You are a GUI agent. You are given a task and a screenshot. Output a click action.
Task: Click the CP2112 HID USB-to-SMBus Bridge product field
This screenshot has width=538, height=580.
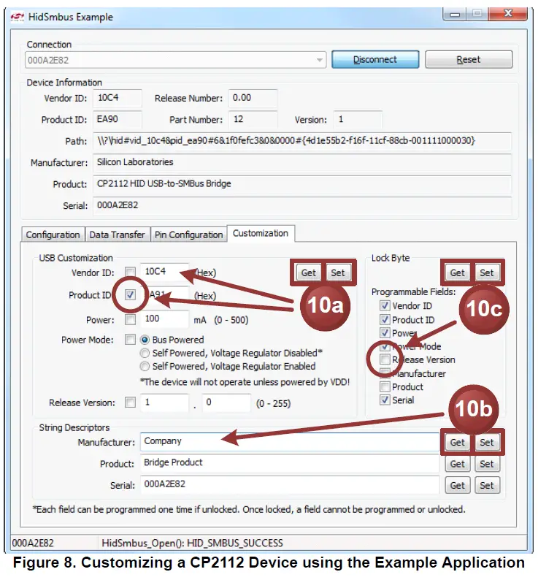(x=302, y=184)
